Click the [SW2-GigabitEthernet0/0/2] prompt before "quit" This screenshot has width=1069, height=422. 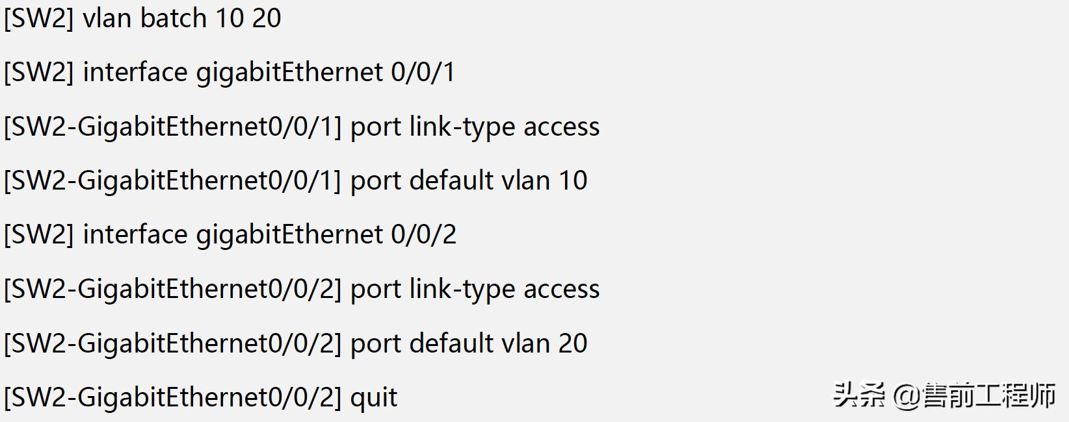(172, 397)
